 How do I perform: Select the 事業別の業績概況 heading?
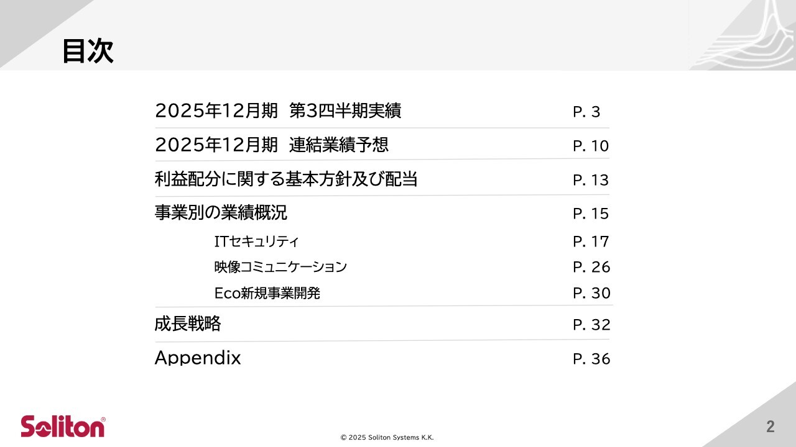tap(221, 213)
